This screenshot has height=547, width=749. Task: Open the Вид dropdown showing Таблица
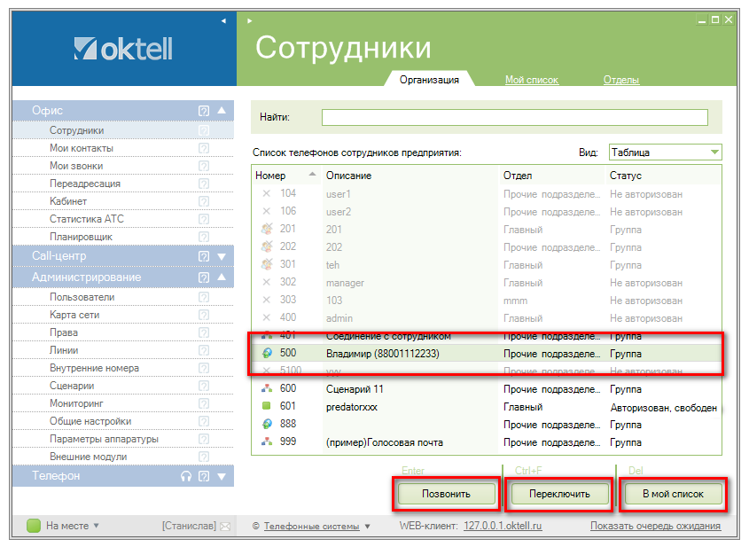pos(665,152)
